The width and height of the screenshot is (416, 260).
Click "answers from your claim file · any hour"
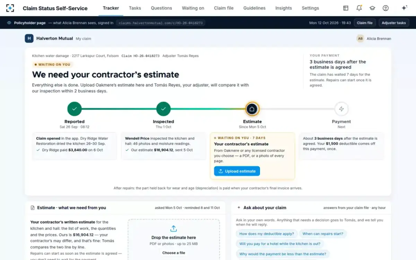pyautogui.click(x=354, y=208)
